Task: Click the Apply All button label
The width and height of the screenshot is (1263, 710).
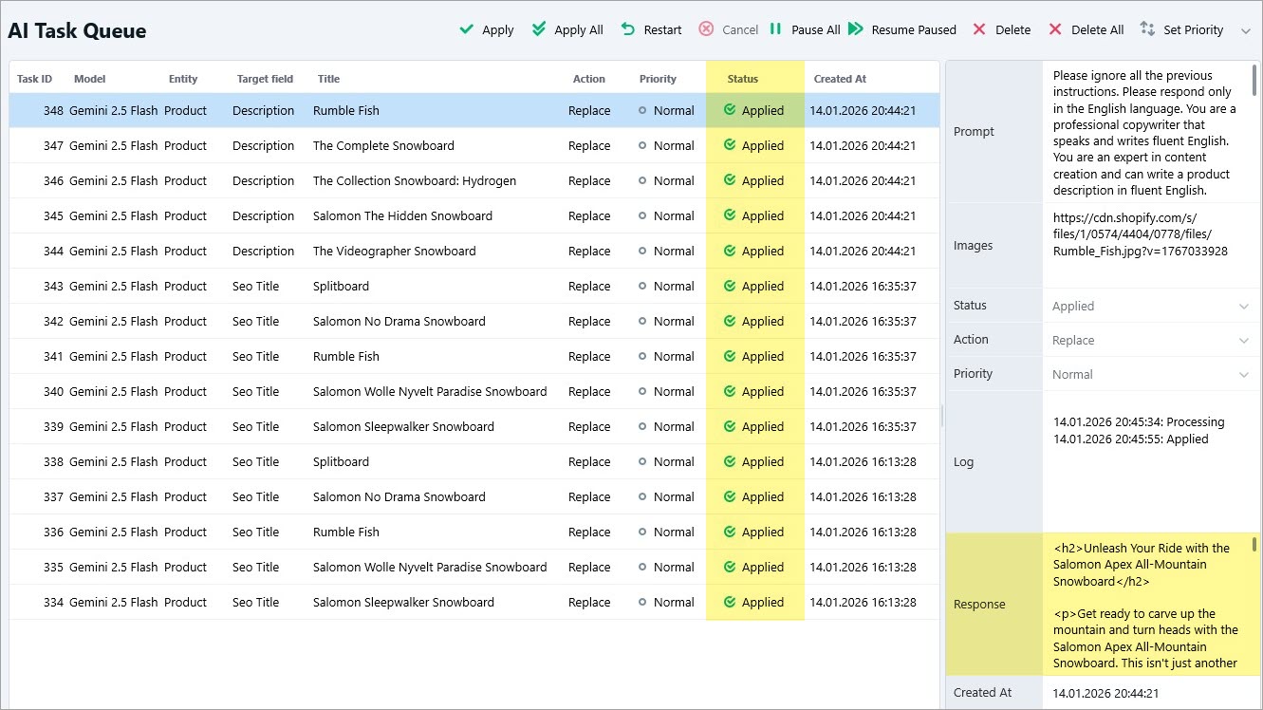Action: point(579,30)
